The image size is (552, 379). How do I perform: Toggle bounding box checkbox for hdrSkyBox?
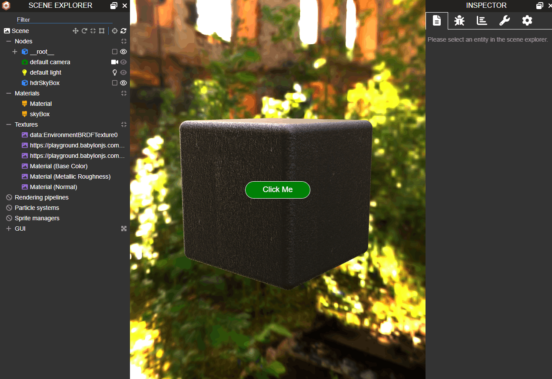click(x=115, y=83)
